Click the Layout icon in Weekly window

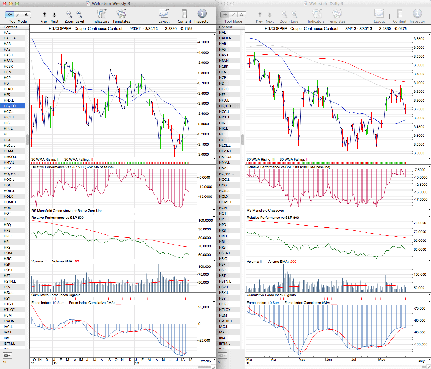[164, 14]
